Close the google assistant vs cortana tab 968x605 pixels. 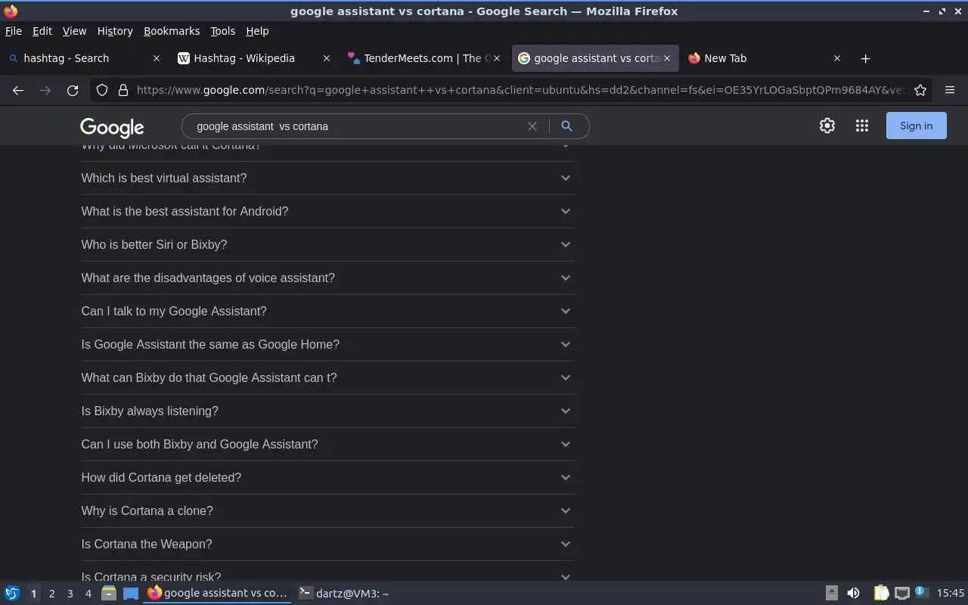[x=667, y=58]
